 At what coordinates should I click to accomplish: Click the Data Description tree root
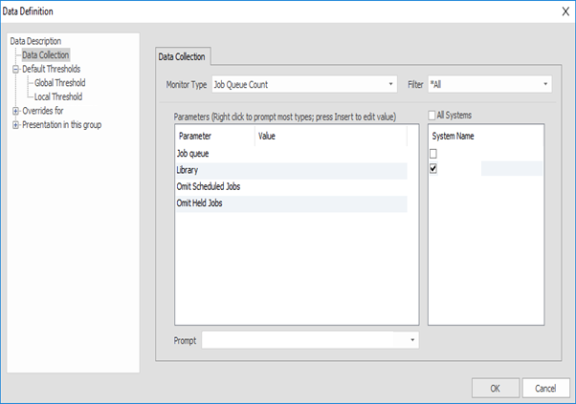coord(35,42)
